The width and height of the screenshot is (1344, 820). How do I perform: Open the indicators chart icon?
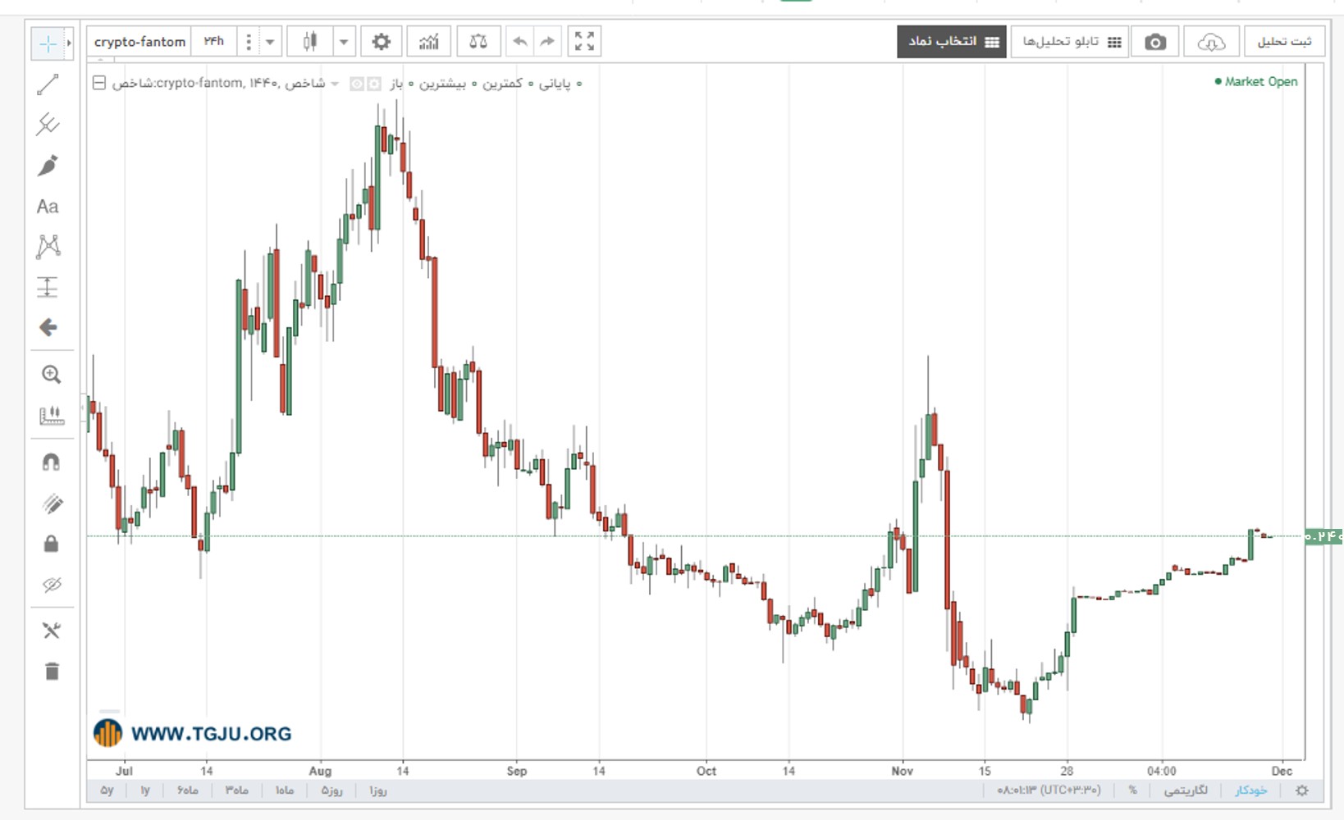click(x=428, y=41)
